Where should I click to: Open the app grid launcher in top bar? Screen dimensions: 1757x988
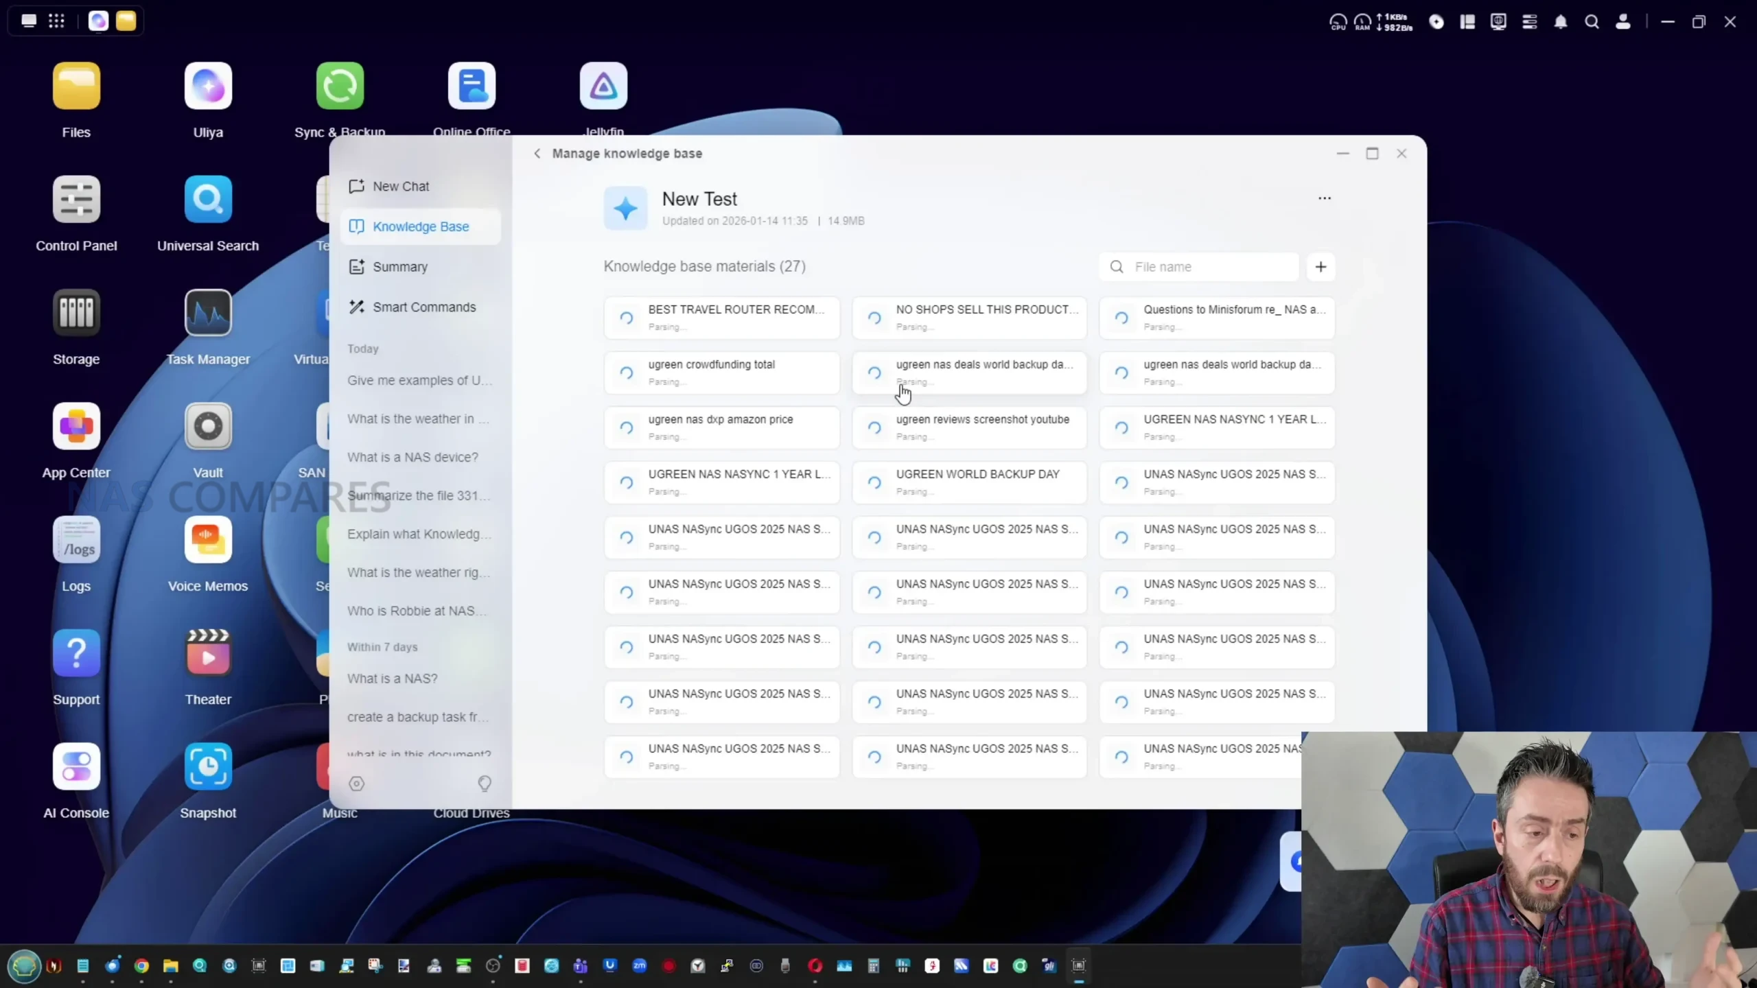[x=57, y=21]
